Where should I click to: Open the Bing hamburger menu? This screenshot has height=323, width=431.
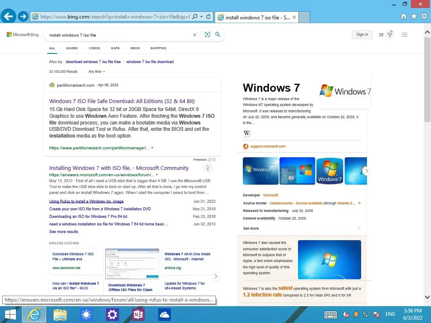pos(404,35)
